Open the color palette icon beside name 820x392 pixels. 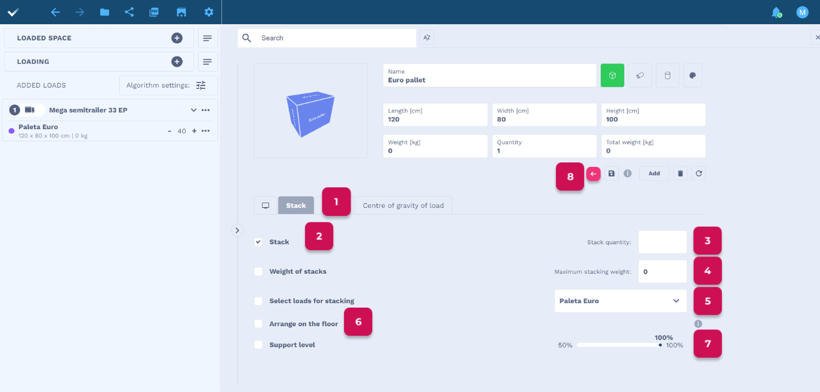coord(693,75)
